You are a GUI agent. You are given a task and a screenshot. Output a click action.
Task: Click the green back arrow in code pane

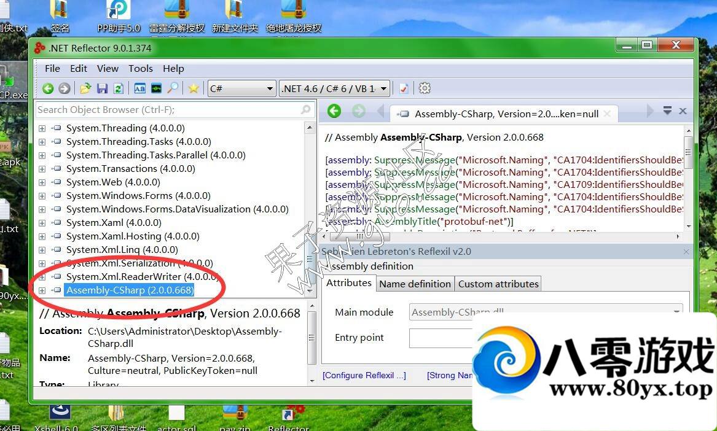pos(334,111)
